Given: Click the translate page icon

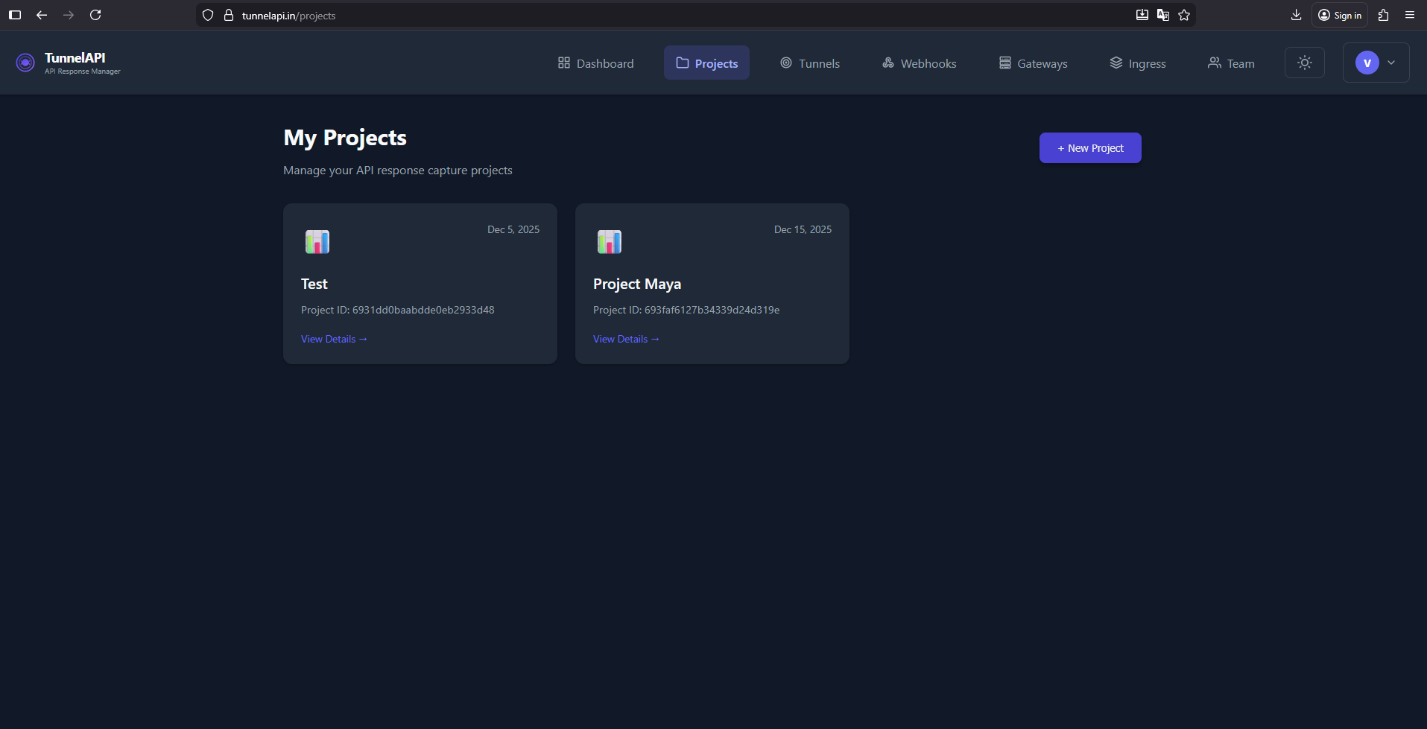Looking at the screenshot, I should [x=1163, y=15].
